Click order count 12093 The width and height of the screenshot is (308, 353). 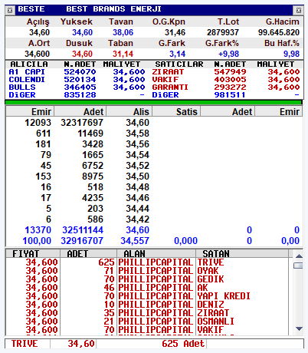[38, 123]
